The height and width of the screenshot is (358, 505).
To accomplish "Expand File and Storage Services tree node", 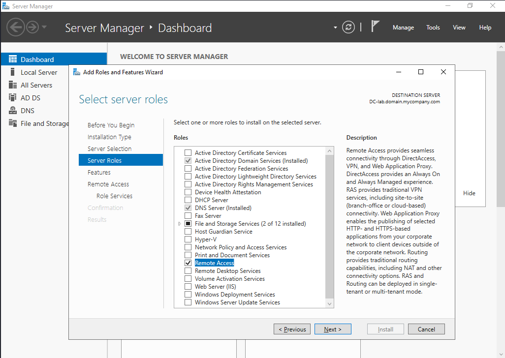I will coord(180,224).
